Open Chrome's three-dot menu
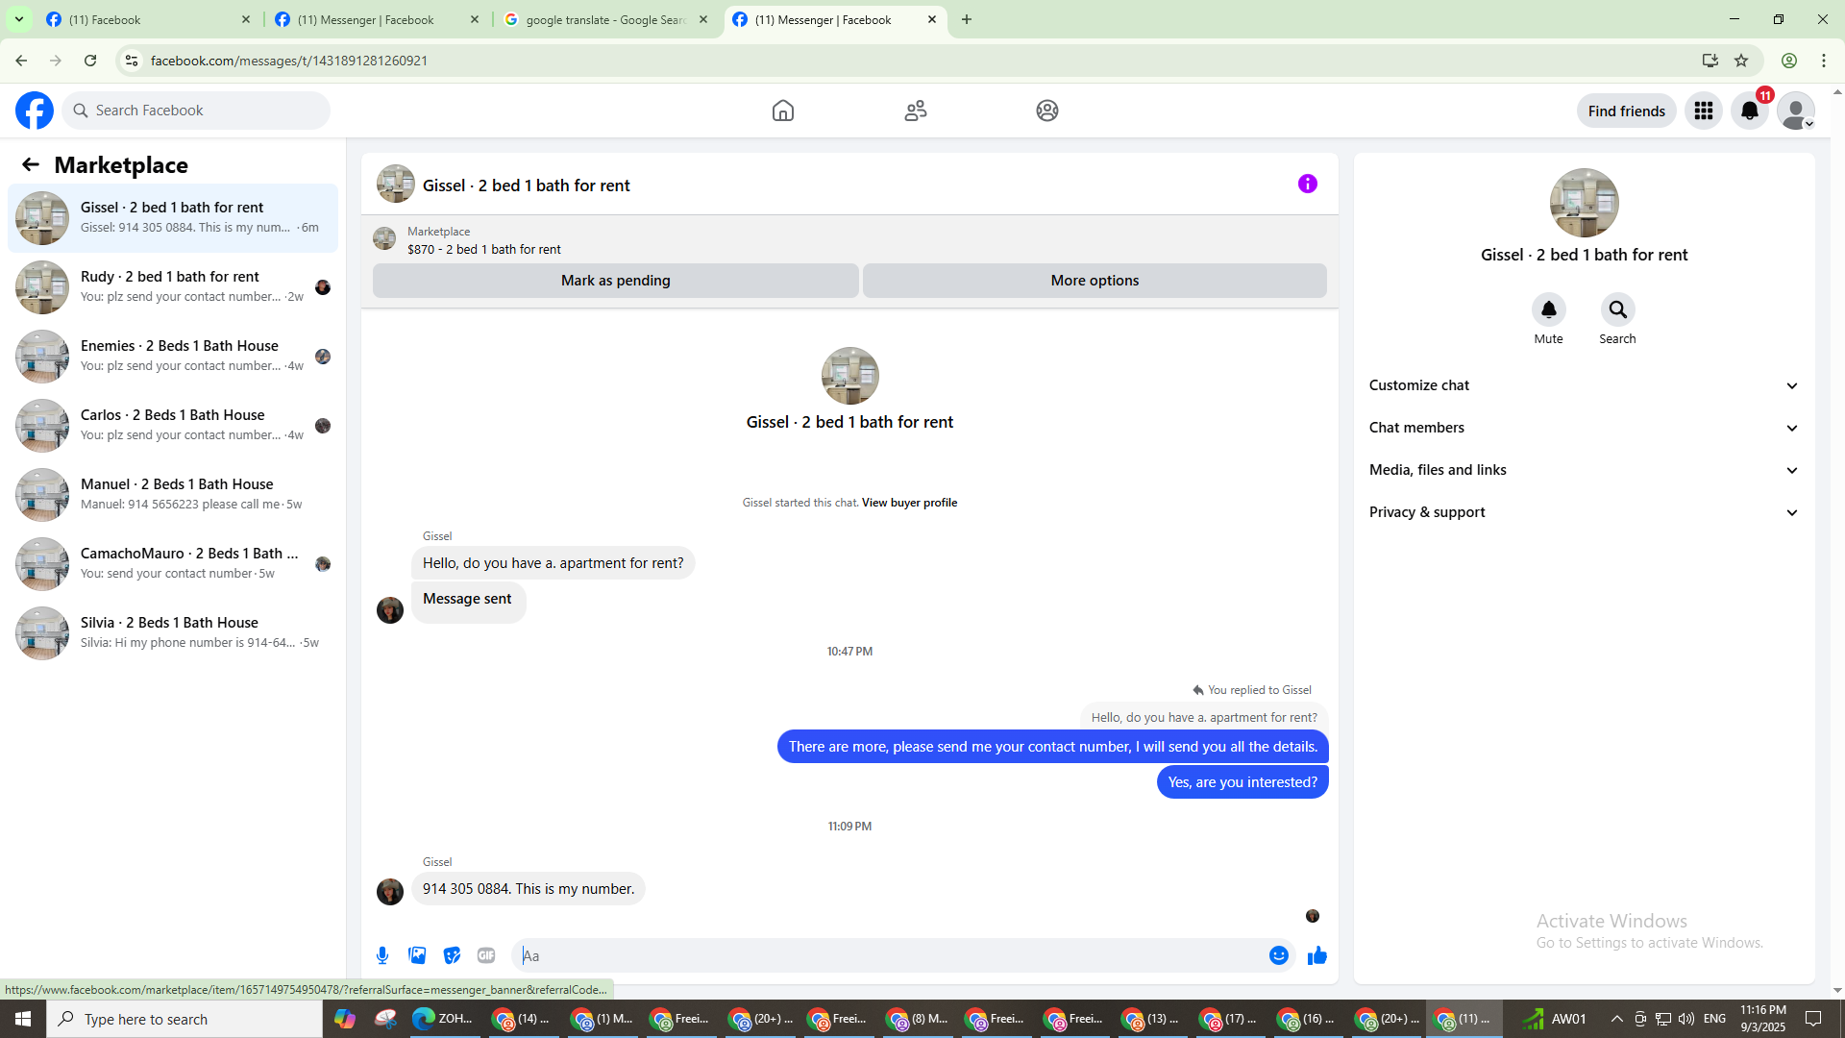Viewport: 1845px width, 1038px height. tap(1824, 61)
